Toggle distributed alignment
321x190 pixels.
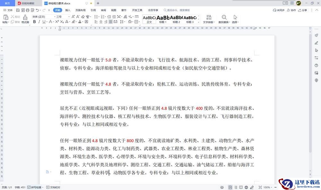[x=116, y=22]
